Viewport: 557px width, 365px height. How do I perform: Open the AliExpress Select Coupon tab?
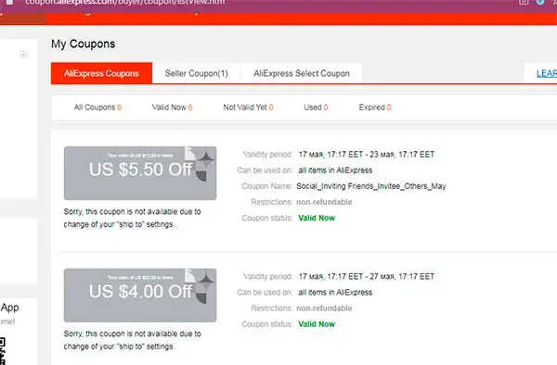pyautogui.click(x=302, y=73)
